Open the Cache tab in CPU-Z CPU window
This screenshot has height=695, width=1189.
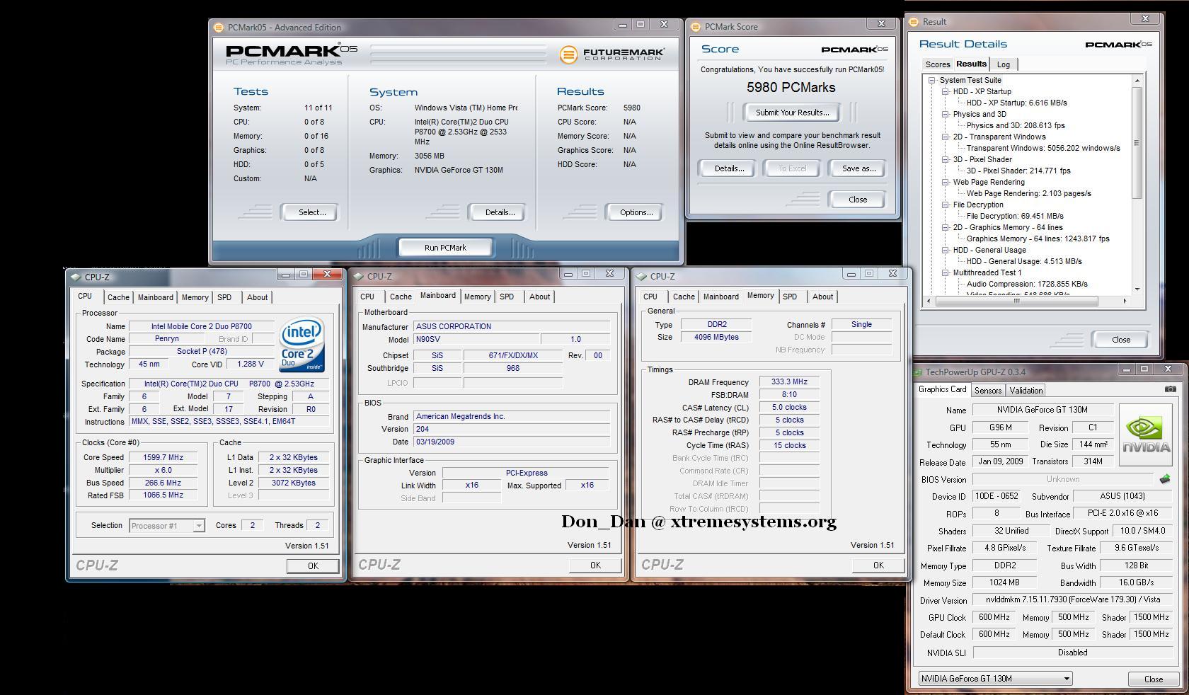(118, 298)
